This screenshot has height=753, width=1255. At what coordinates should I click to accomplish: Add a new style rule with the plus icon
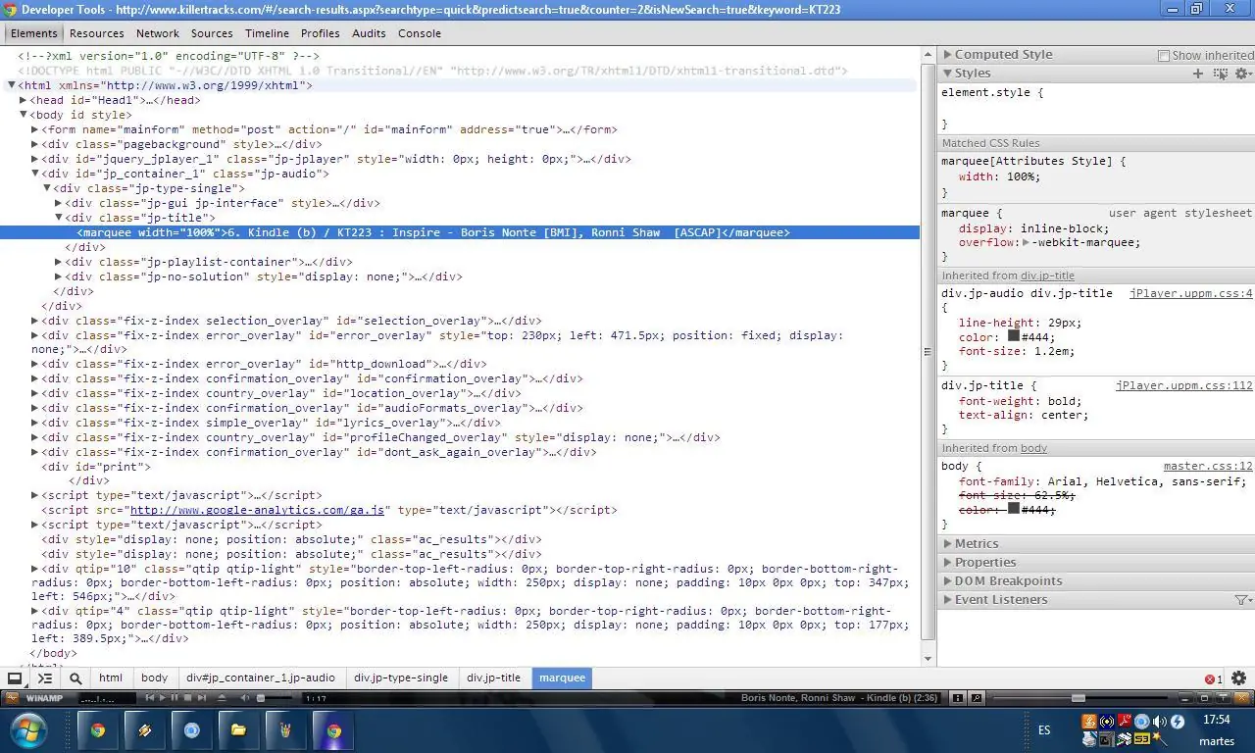(x=1197, y=74)
